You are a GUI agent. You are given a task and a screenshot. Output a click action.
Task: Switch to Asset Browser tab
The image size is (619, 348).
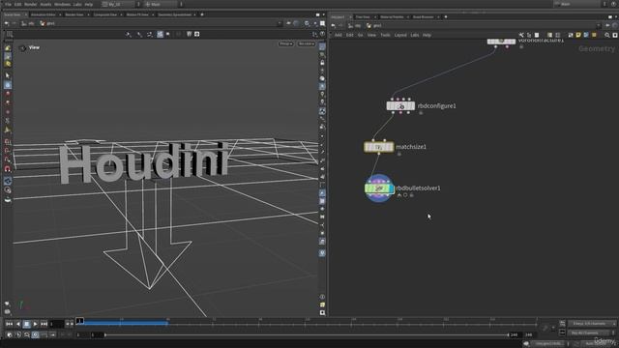click(x=424, y=17)
